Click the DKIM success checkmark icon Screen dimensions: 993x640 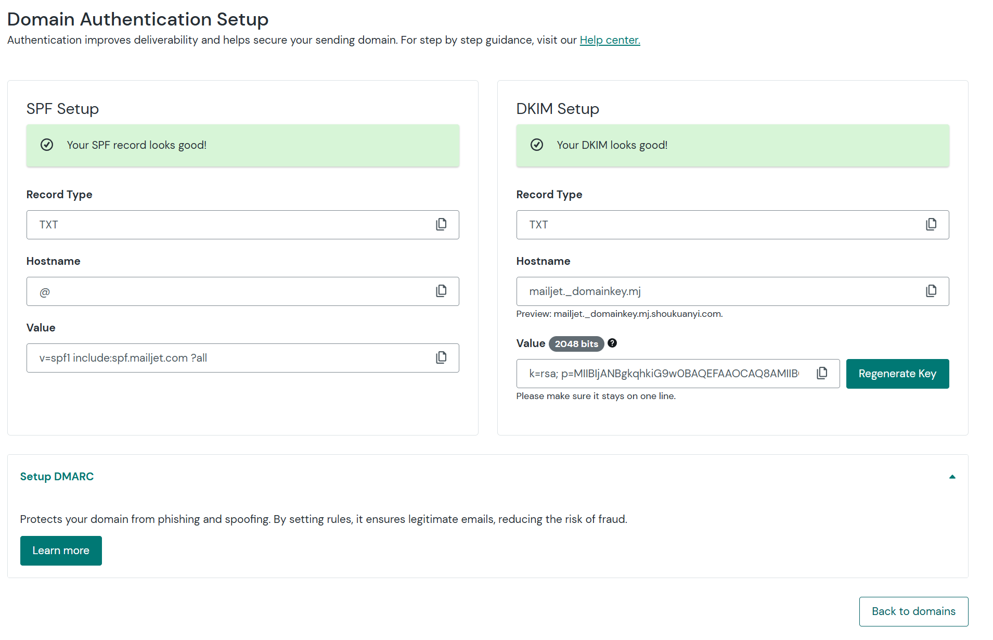click(537, 145)
